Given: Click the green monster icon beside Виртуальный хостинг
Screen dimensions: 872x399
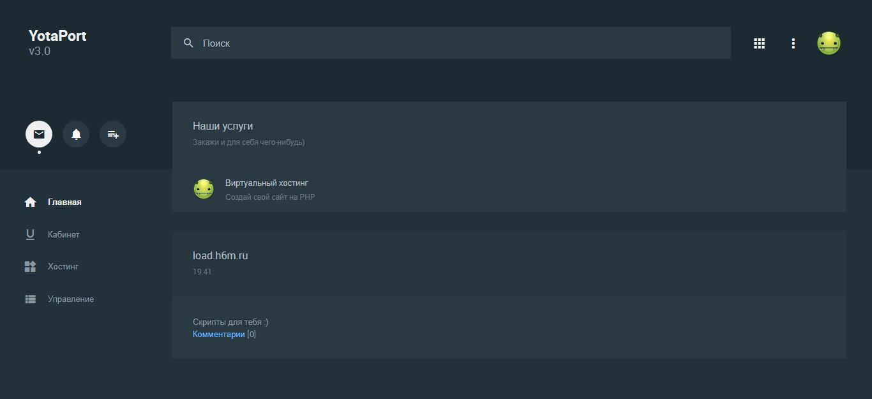Looking at the screenshot, I should [x=204, y=190].
